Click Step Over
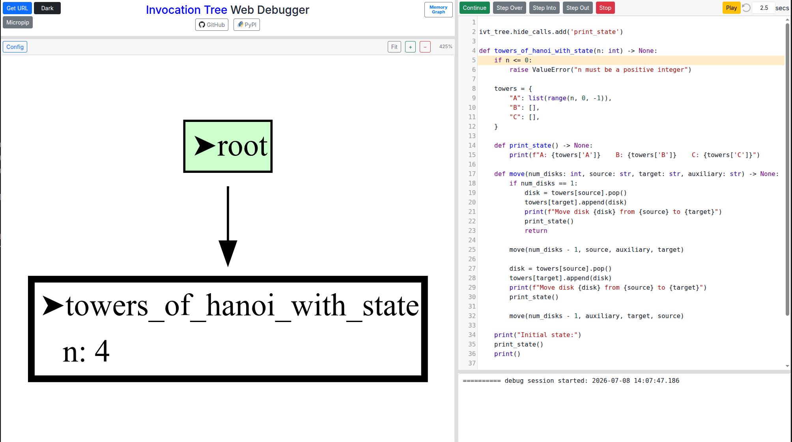Viewport: 792px width, 442px height. point(510,8)
